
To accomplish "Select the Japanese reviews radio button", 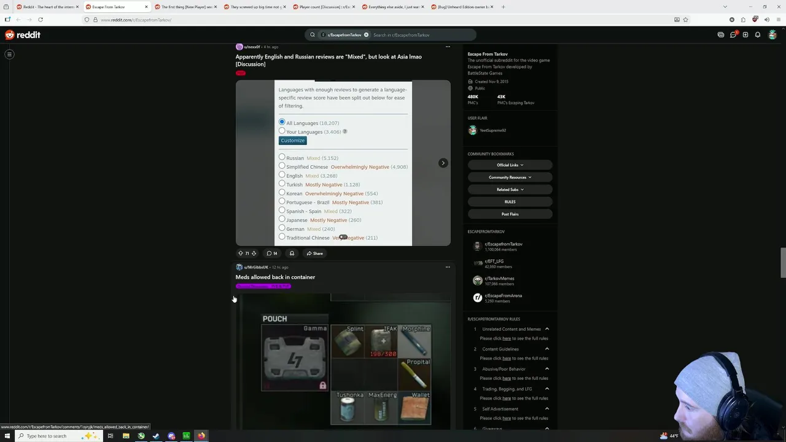I will [x=282, y=219].
